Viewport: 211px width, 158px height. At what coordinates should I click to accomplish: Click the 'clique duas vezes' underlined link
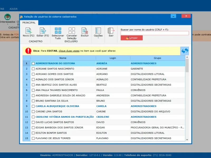[x=69, y=51]
